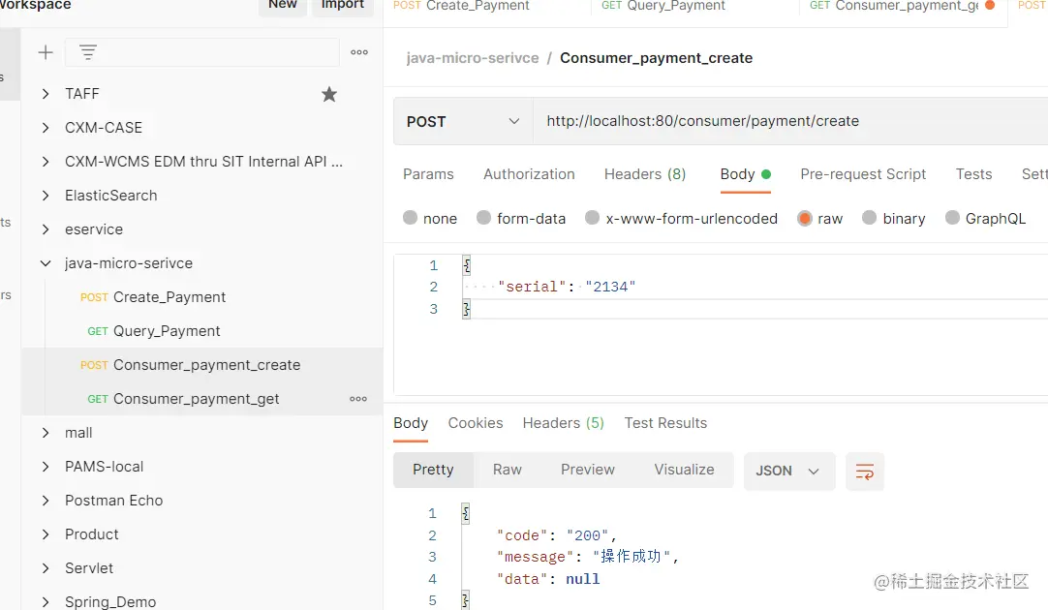Open the Pre-request Script tab
The image size is (1048, 610).
click(863, 174)
